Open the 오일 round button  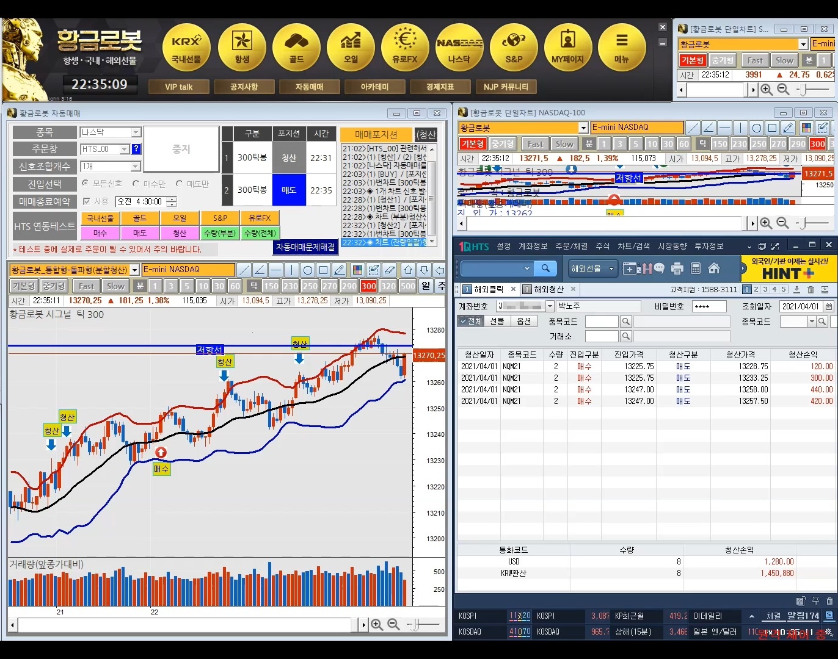coord(351,48)
